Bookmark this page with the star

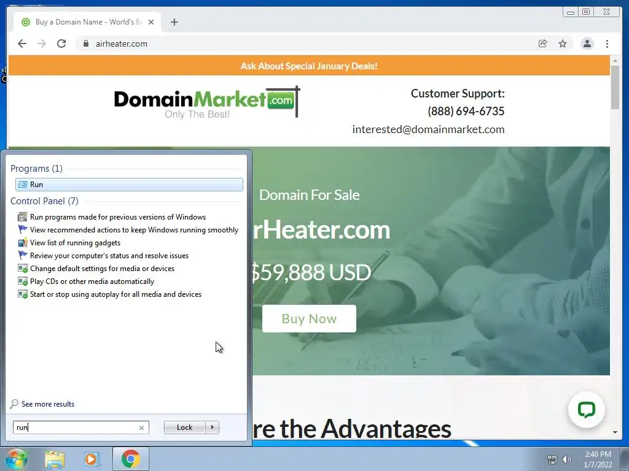pos(563,44)
